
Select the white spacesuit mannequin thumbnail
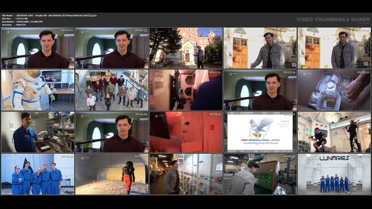(38, 90)
